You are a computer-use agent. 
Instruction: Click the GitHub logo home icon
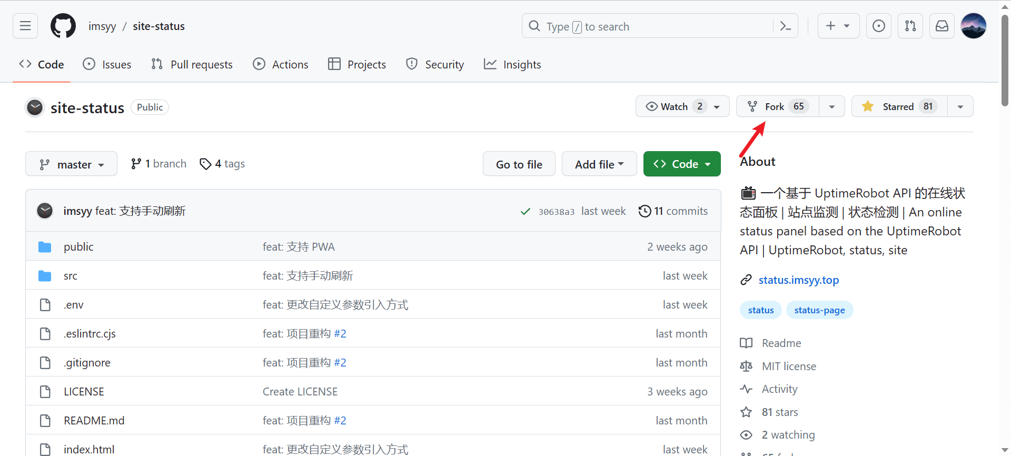(x=63, y=26)
